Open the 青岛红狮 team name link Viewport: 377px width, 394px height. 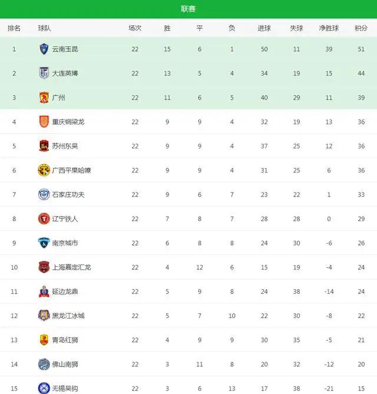(x=65, y=340)
